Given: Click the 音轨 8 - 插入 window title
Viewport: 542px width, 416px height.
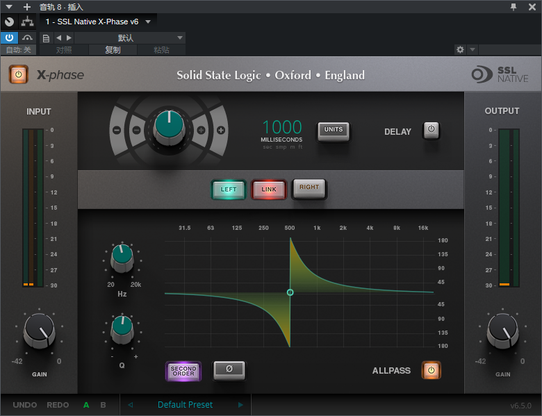Looking at the screenshot, I should 61,7.
